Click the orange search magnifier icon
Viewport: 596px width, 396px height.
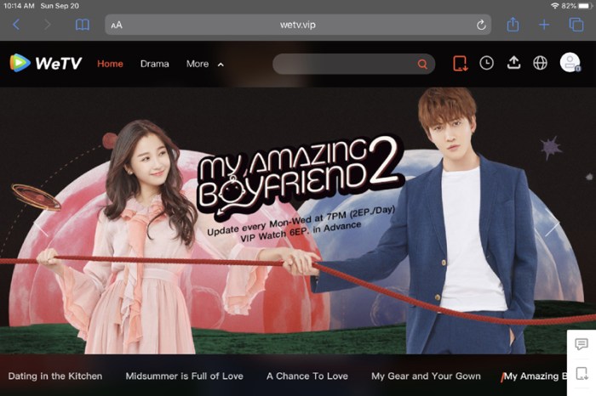tap(422, 64)
